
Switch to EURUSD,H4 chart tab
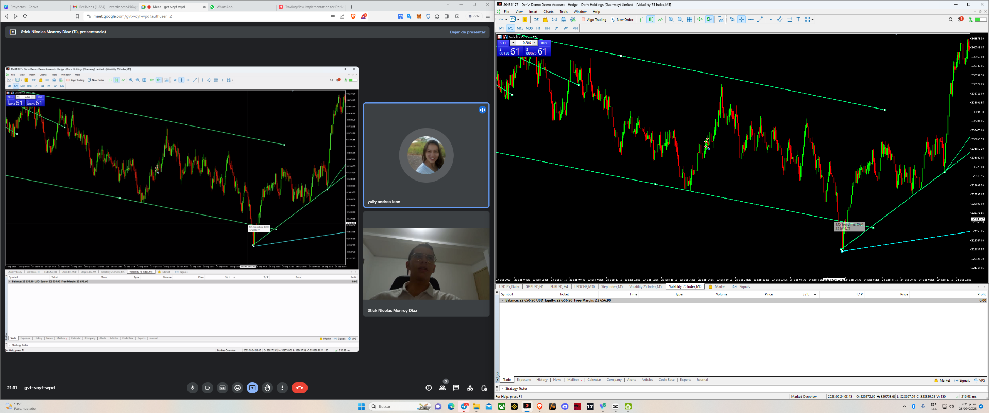pos(559,286)
